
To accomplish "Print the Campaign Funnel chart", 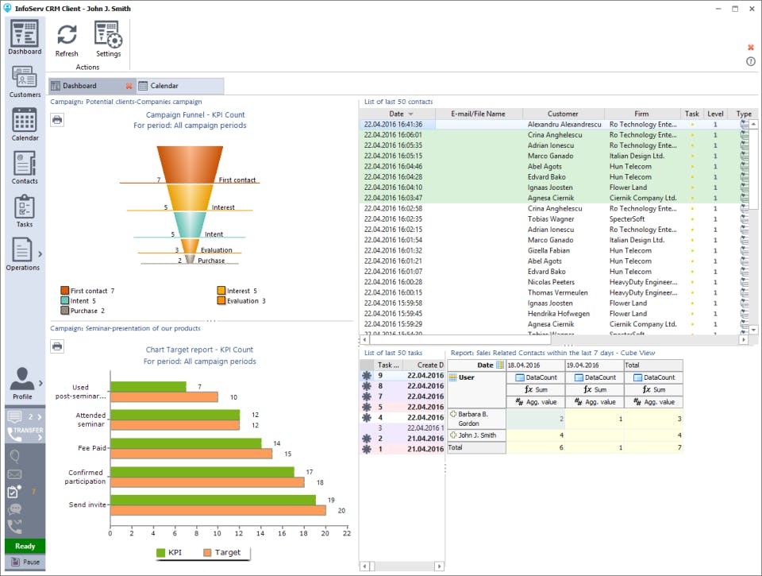I will [57, 120].
